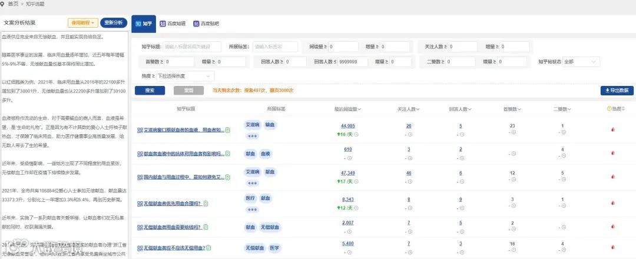Click green document icon after 艾滋病窗口期献血者 title
The image size is (636, 259).
coord(227,131)
